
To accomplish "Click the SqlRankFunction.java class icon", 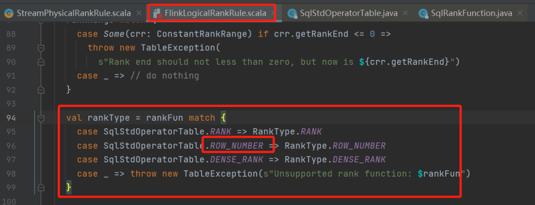I will pyautogui.click(x=424, y=14).
